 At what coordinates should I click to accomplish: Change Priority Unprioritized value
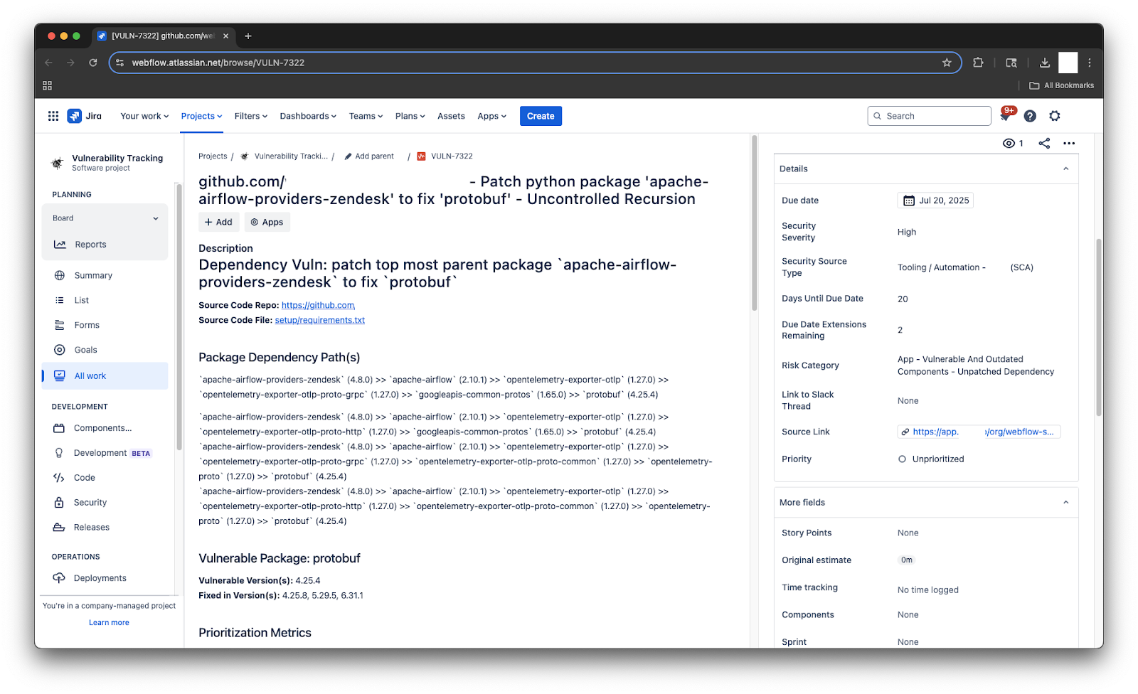(x=931, y=459)
